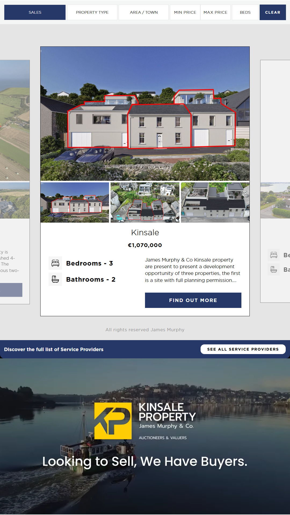This screenshot has width=290, height=515.
Task: Click the bed icon beside Bedrooms - 3
Action: point(55,263)
